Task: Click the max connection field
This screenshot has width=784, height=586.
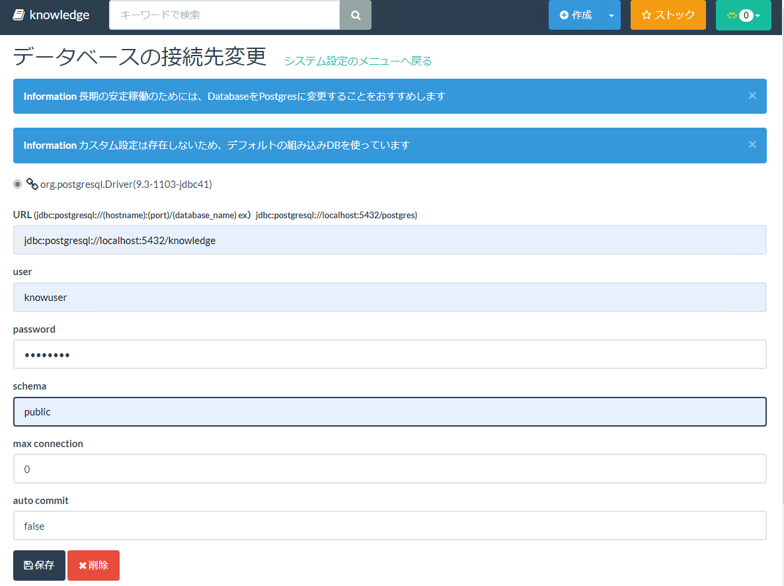Action: 389,469
